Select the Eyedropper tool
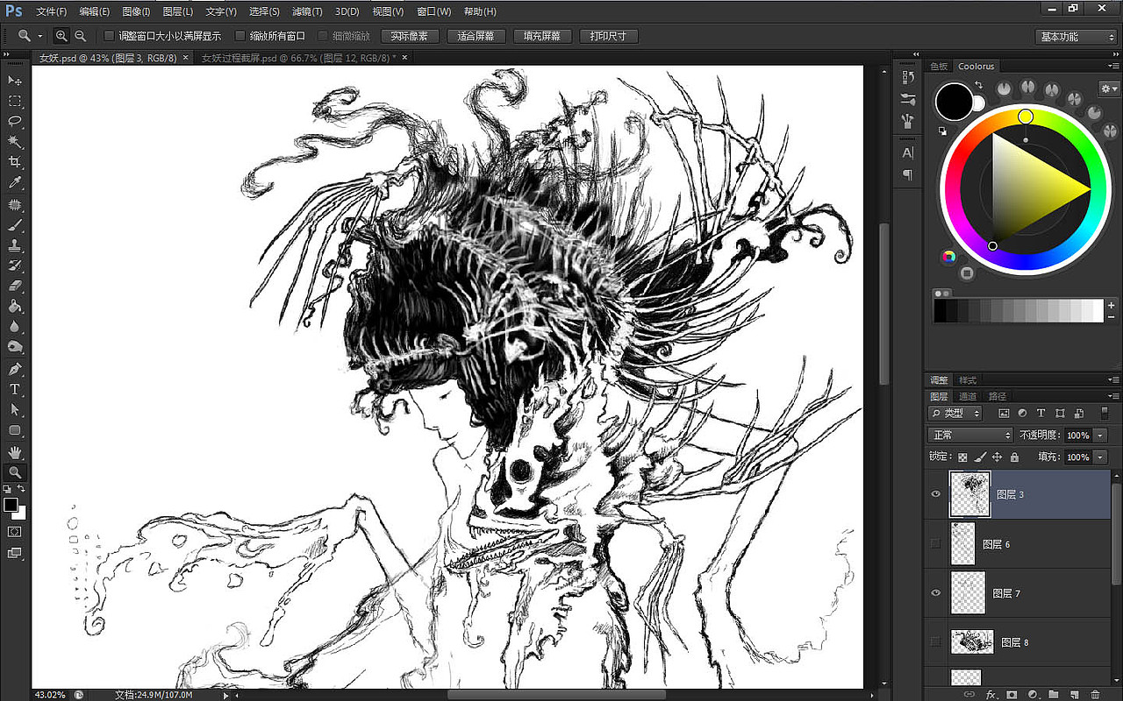The width and height of the screenshot is (1123, 701). pyautogui.click(x=15, y=183)
